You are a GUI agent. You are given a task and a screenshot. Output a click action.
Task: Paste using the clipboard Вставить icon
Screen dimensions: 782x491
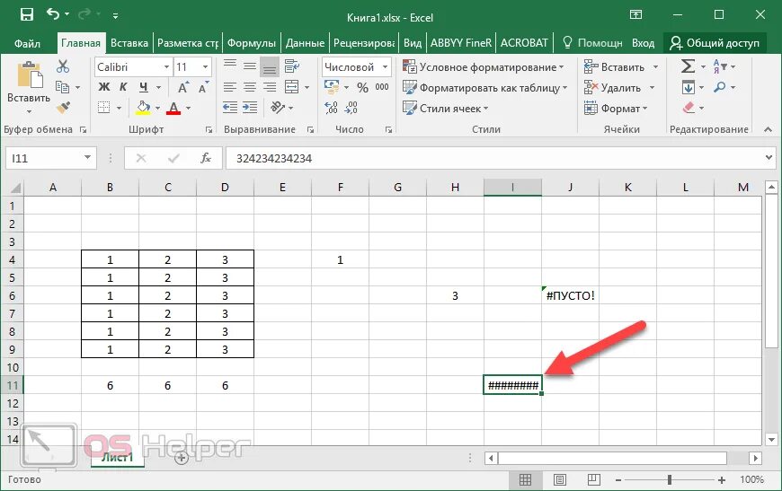(29, 75)
